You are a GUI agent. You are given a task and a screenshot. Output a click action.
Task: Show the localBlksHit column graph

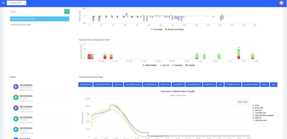point(178,85)
